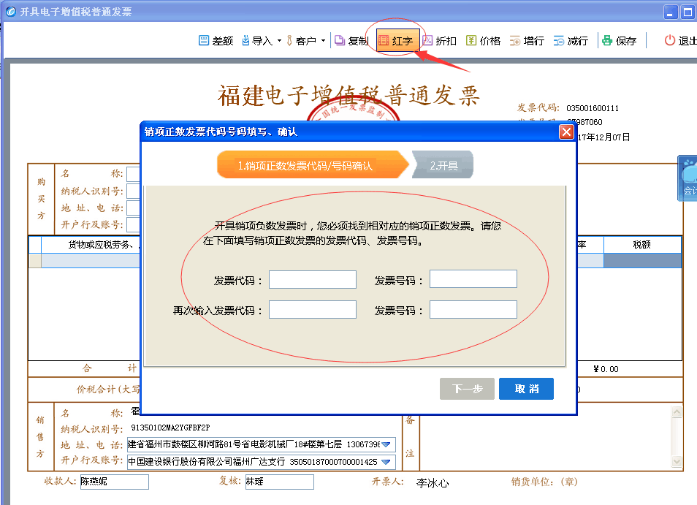
Task: Focus the first 发票代码 input field
Action: (312, 280)
